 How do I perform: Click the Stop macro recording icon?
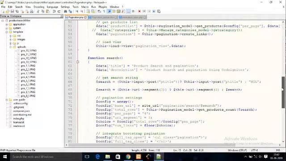[144, 11]
